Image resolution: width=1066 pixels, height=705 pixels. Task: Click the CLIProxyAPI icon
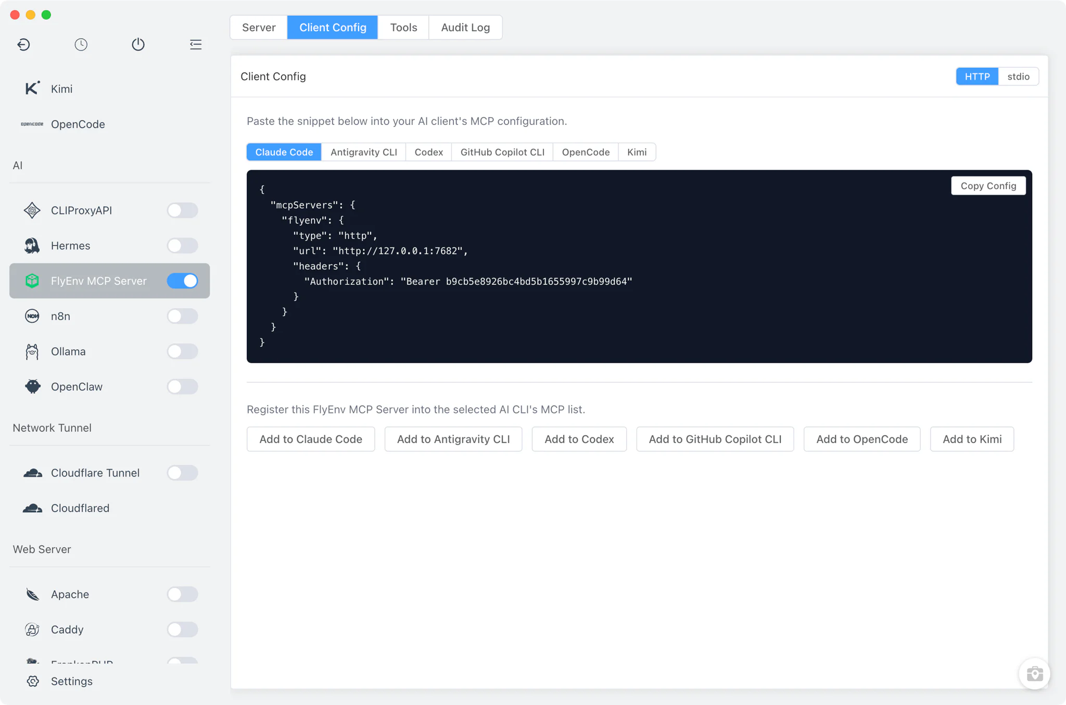tap(32, 210)
